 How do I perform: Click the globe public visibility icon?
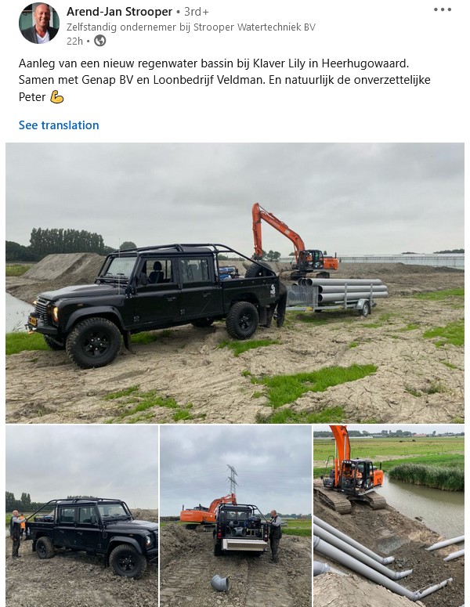[x=100, y=41]
